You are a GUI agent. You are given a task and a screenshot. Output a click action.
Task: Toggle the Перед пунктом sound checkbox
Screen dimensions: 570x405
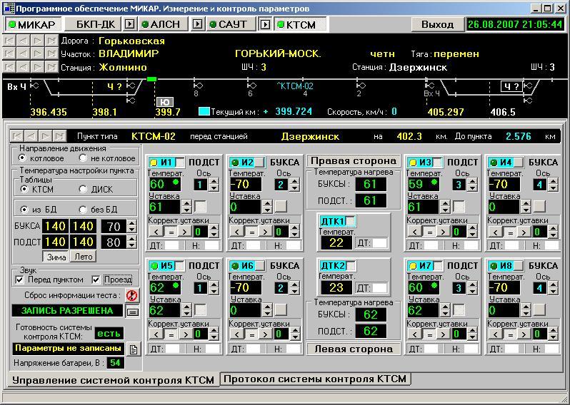(19, 280)
